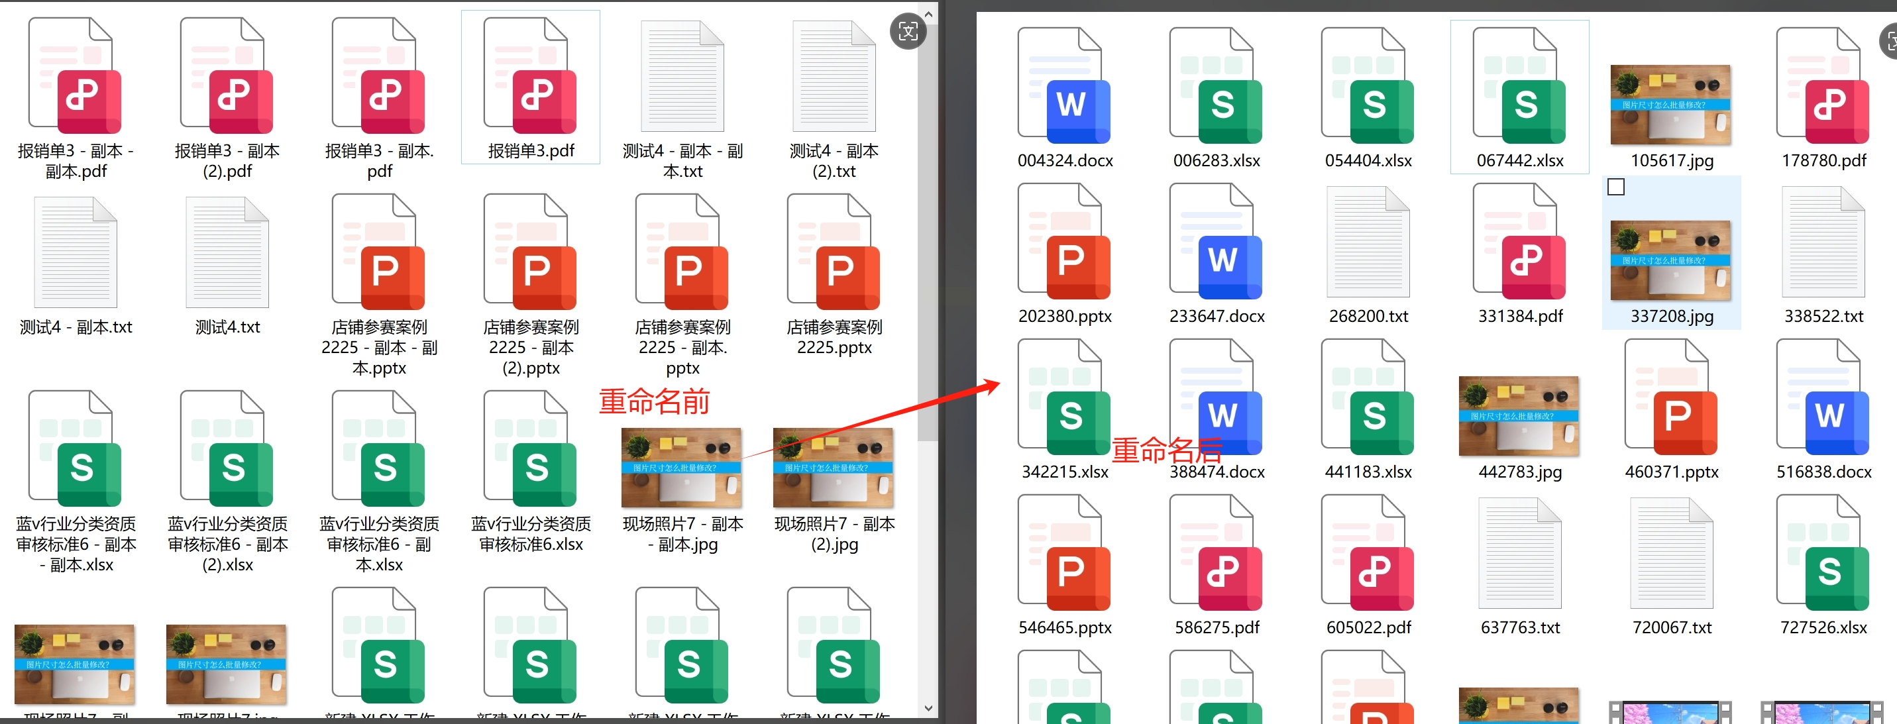This screenshot has height=724, width=1897.
Task: Click the 516838.docx file name label
Action: tap(1823, 472)
